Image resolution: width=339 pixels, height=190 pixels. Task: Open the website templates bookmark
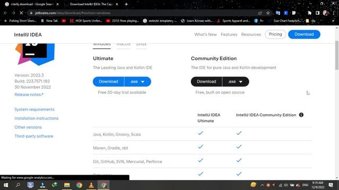160,21
